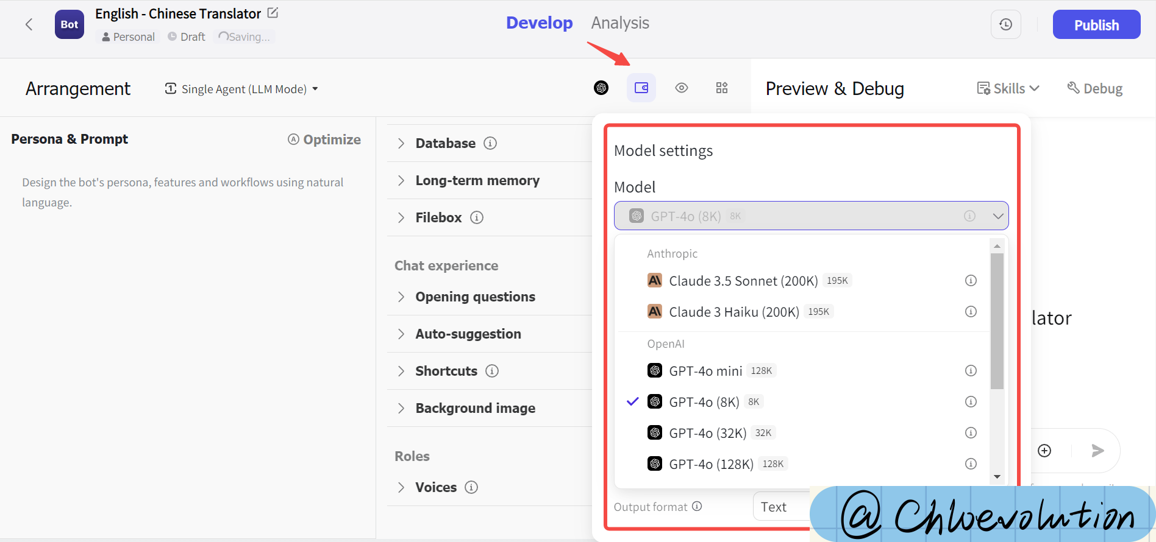
Task: Click the Saving... status indicator
Action: tap(244, 37)
